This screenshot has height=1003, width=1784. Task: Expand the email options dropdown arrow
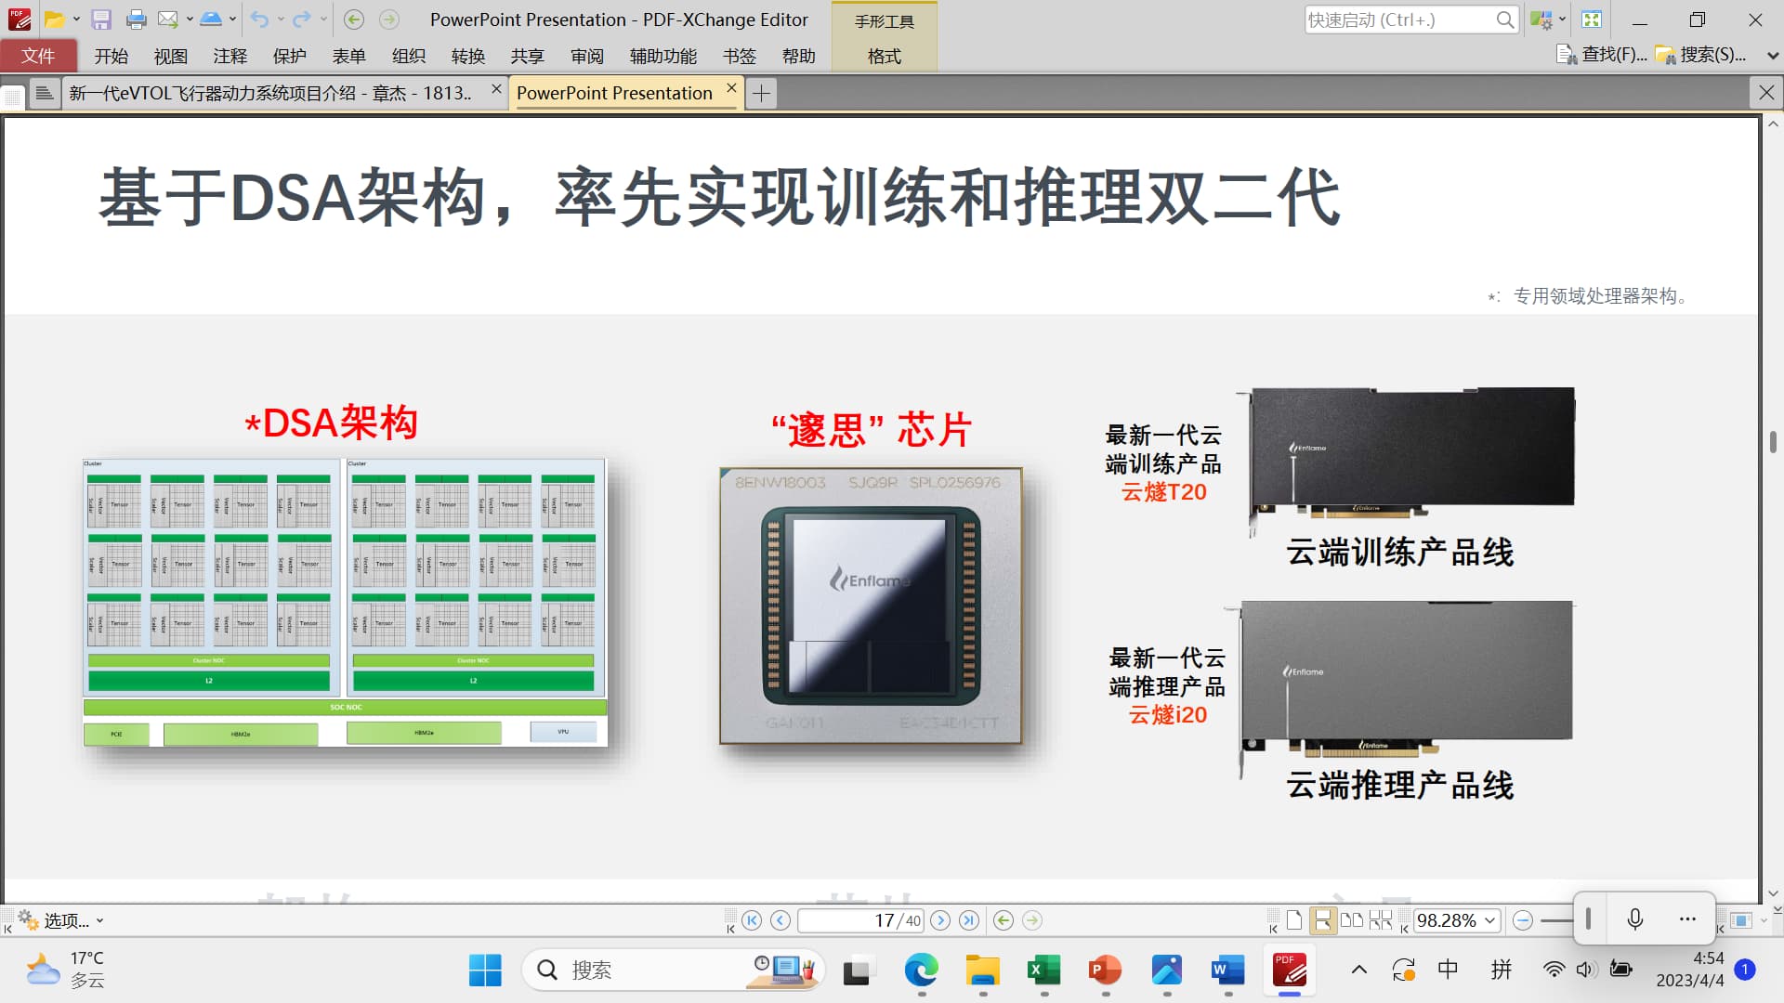(190, 20)
